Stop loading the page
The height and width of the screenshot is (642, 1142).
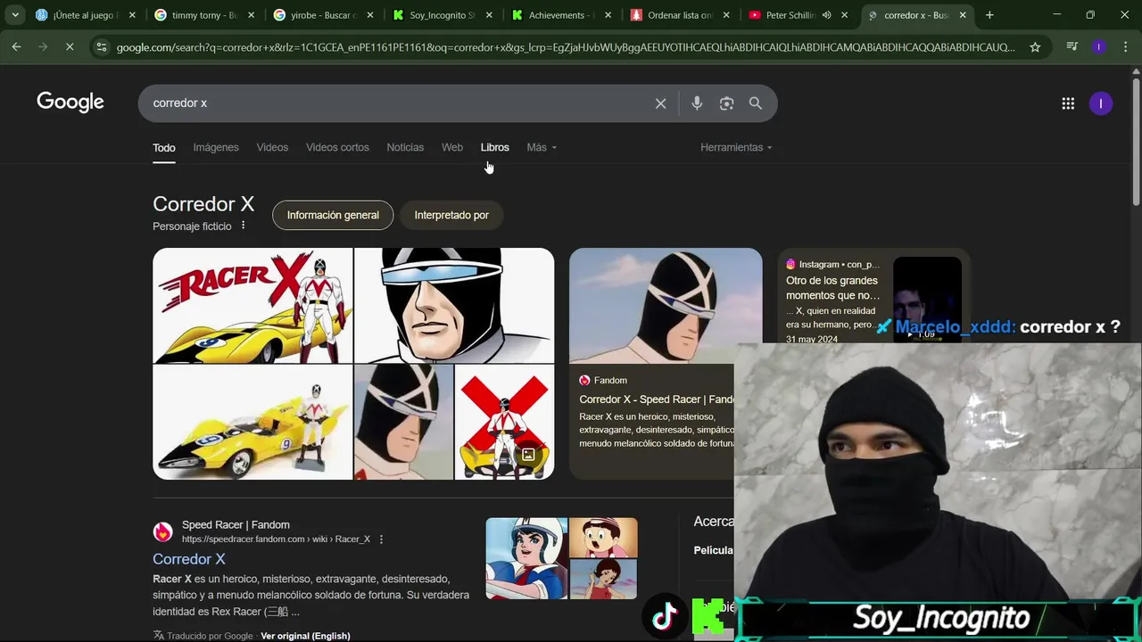point(70,46)
